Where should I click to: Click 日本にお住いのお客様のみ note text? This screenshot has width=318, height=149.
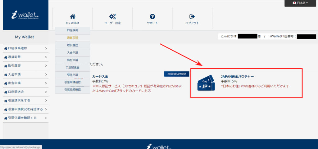coord(255,86)
